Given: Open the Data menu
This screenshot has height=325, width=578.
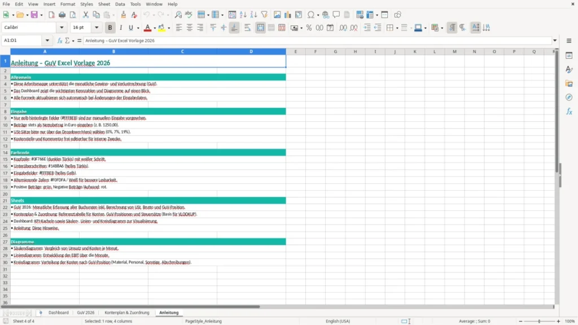Looking at the screenshot, I should pos(120,4).
